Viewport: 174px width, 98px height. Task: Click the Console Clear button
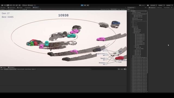(x=2, y=69)
